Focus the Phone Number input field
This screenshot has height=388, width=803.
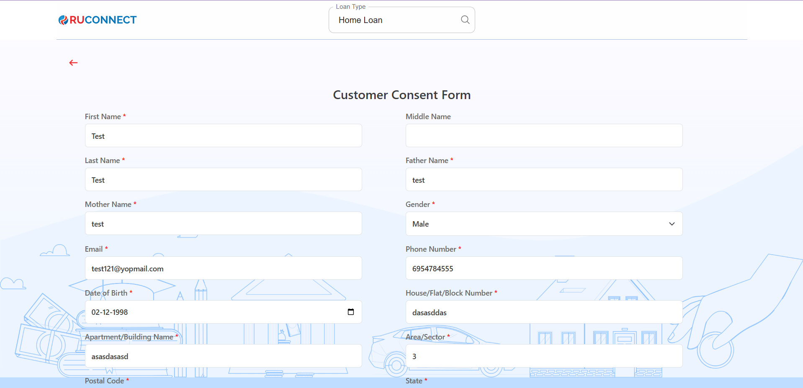[544, 268]
